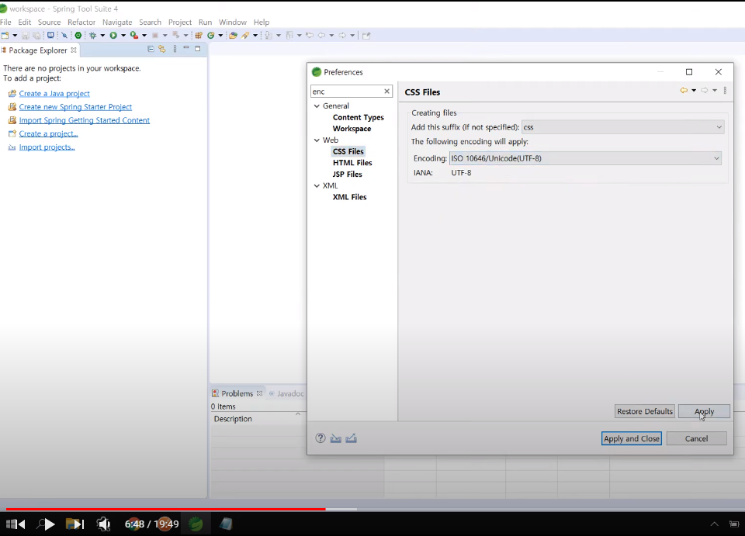This screenshot has width=745, height=536.
Task: Select Workspace in preferences tree
Action: [x=352, y=129]
